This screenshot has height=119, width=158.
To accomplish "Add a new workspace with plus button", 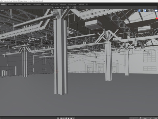I will click(87, 5).
